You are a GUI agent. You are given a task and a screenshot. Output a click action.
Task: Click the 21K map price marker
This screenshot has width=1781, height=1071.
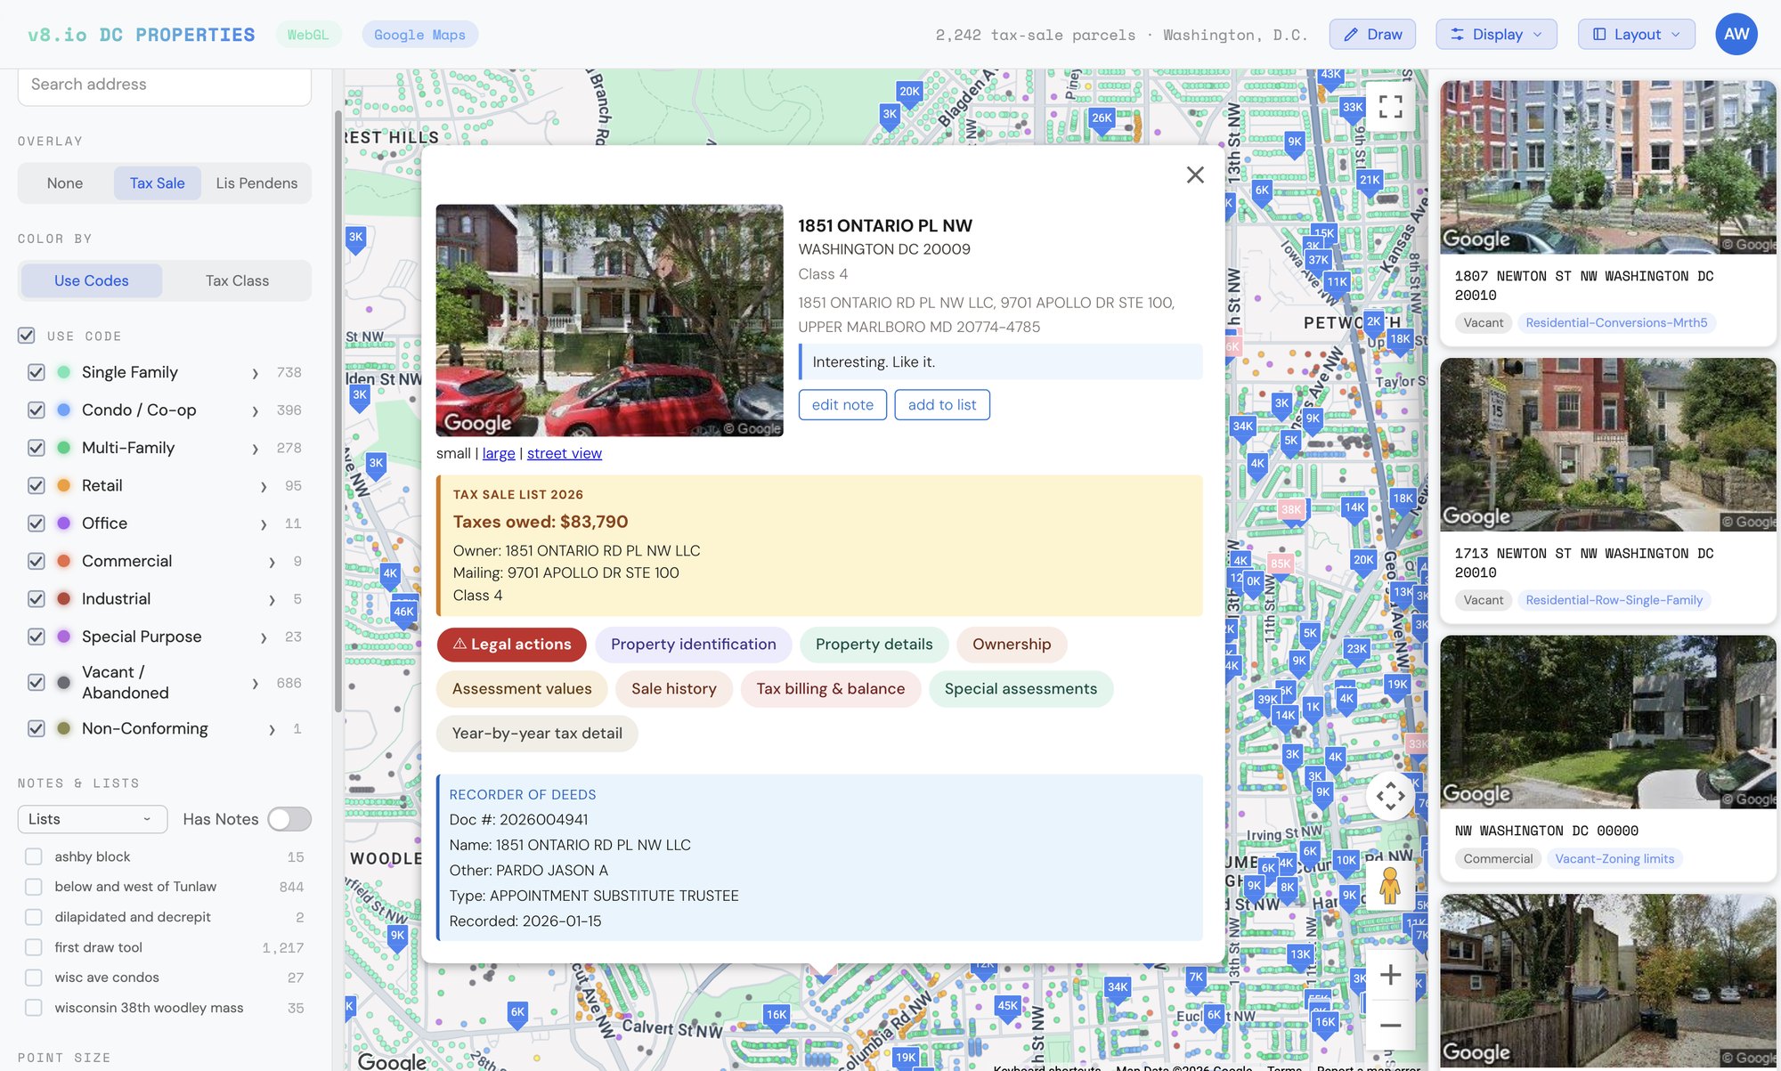point(1370,180)
